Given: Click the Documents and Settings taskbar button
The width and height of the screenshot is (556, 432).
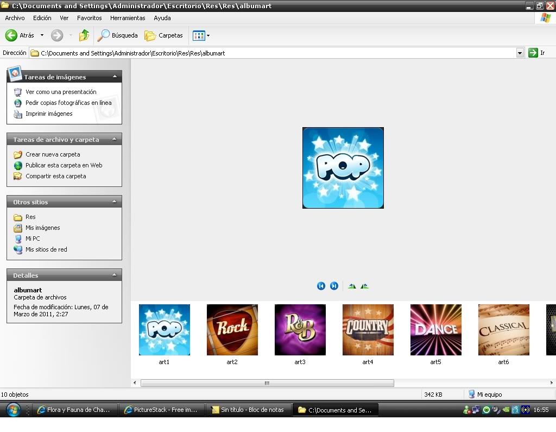Looking at the screenshot, I should 336,410.
